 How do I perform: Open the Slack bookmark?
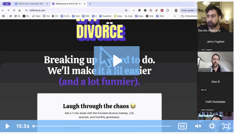tap(36, 16)
